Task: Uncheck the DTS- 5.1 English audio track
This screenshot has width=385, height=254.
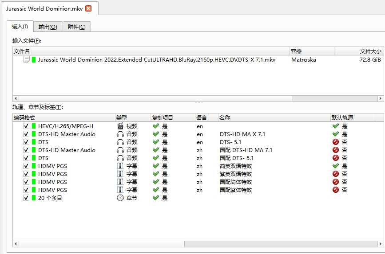Action: click(x=26, y=142)
